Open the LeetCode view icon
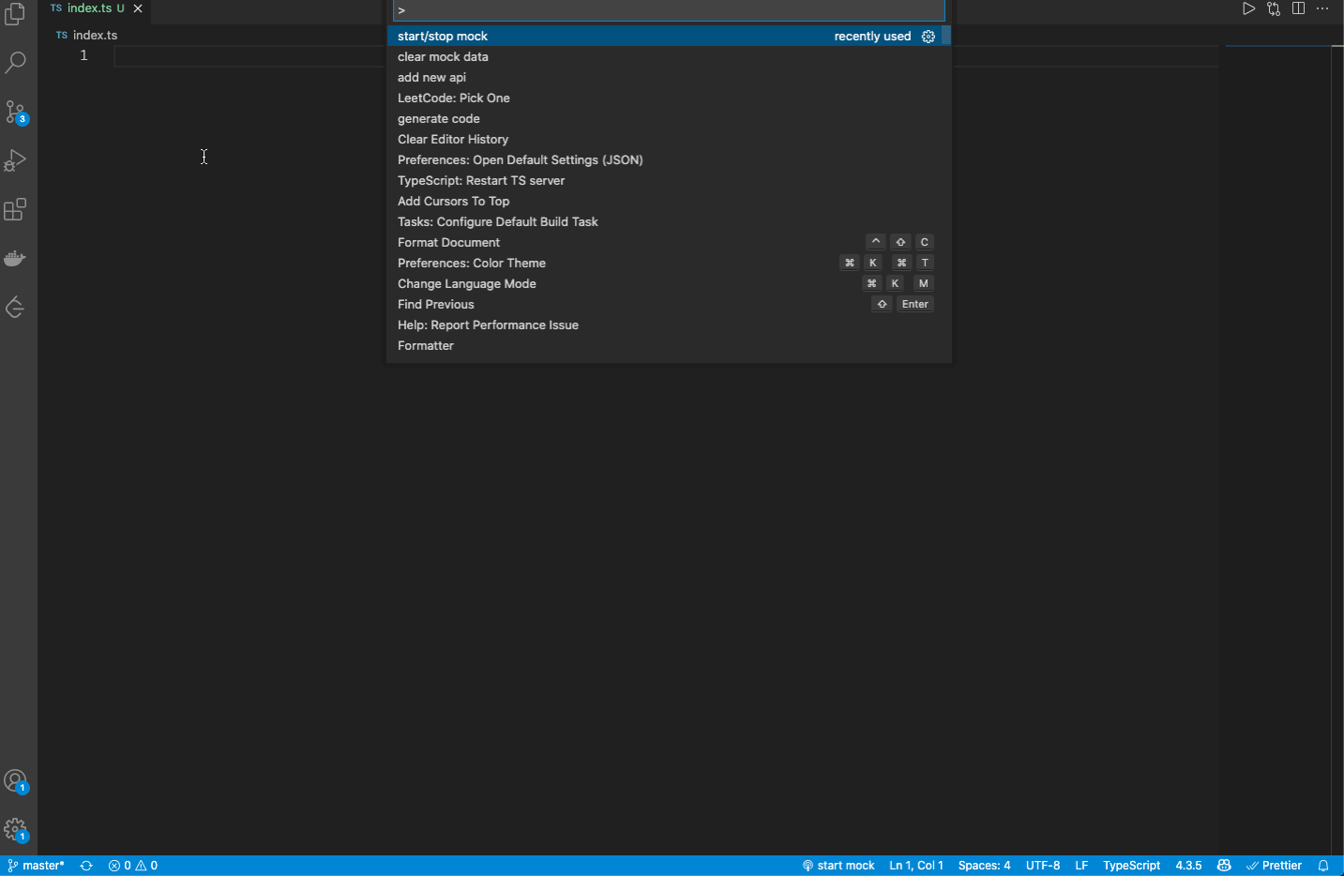Image resolution: width=1344 pixels, height=876 pixels. point(15,307)
